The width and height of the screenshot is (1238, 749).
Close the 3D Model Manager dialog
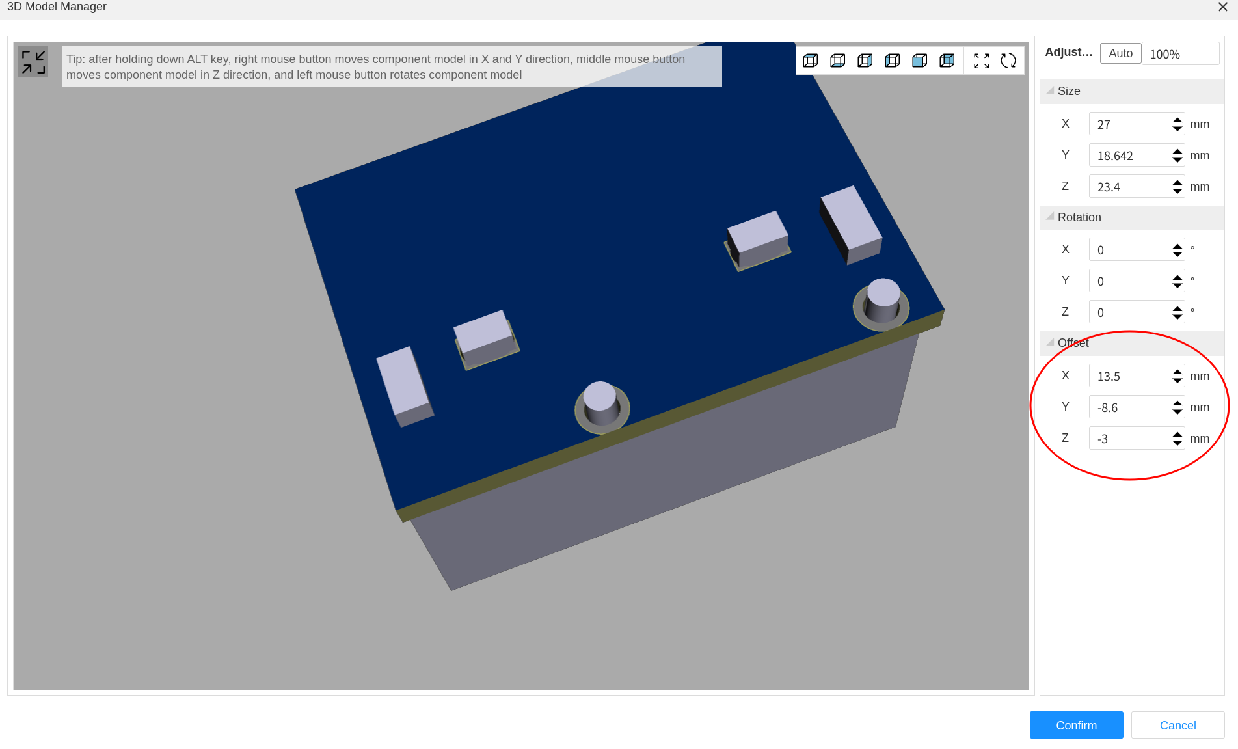coord(1222,7)
